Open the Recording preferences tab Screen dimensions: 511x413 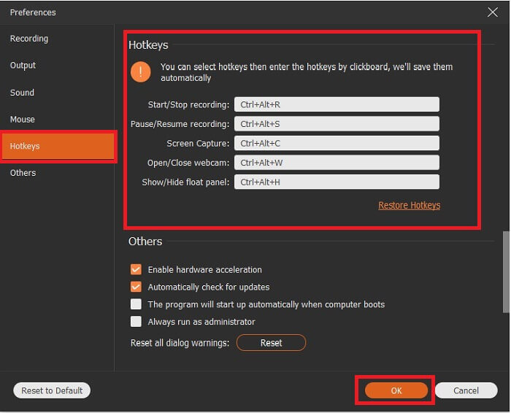[29, 39]
